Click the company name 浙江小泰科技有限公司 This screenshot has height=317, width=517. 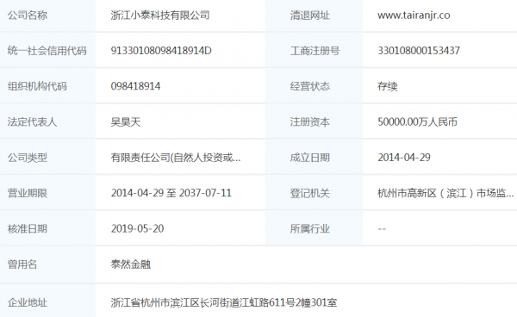(x=160, y=16)
